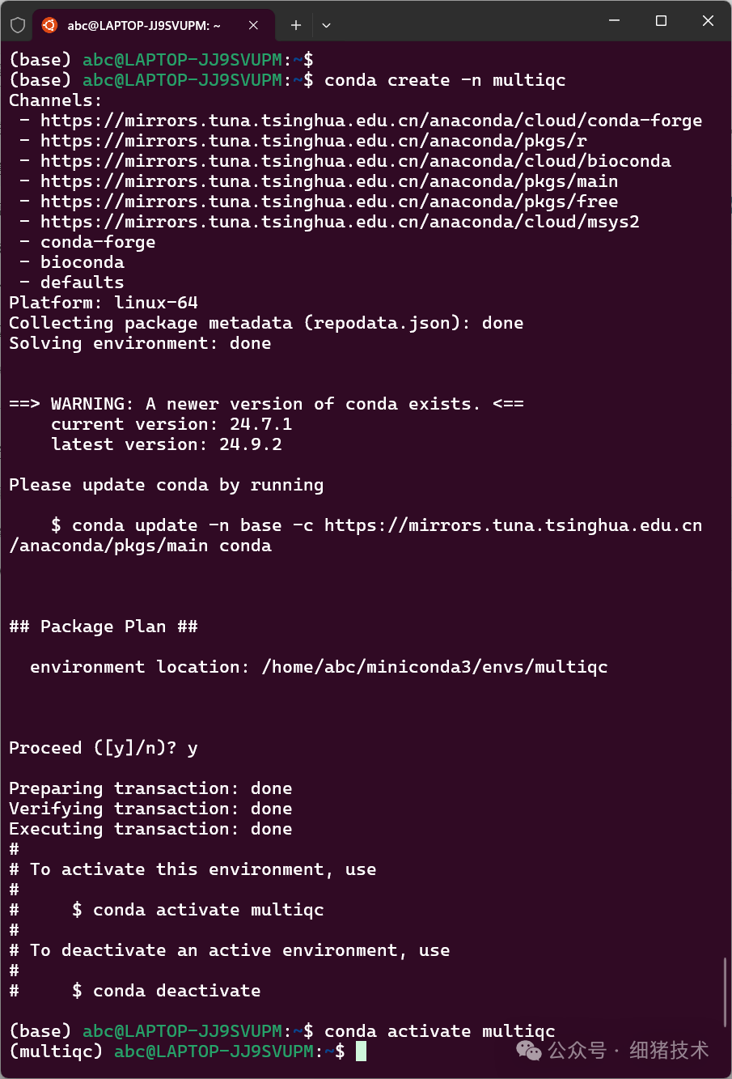Image resolution: width=732 pixels, height=1079 pixels.
Task: Open a new terminal tab with the plus icon
Action: 295,25
